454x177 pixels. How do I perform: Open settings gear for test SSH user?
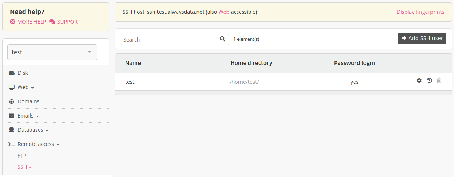coord(419,80)
